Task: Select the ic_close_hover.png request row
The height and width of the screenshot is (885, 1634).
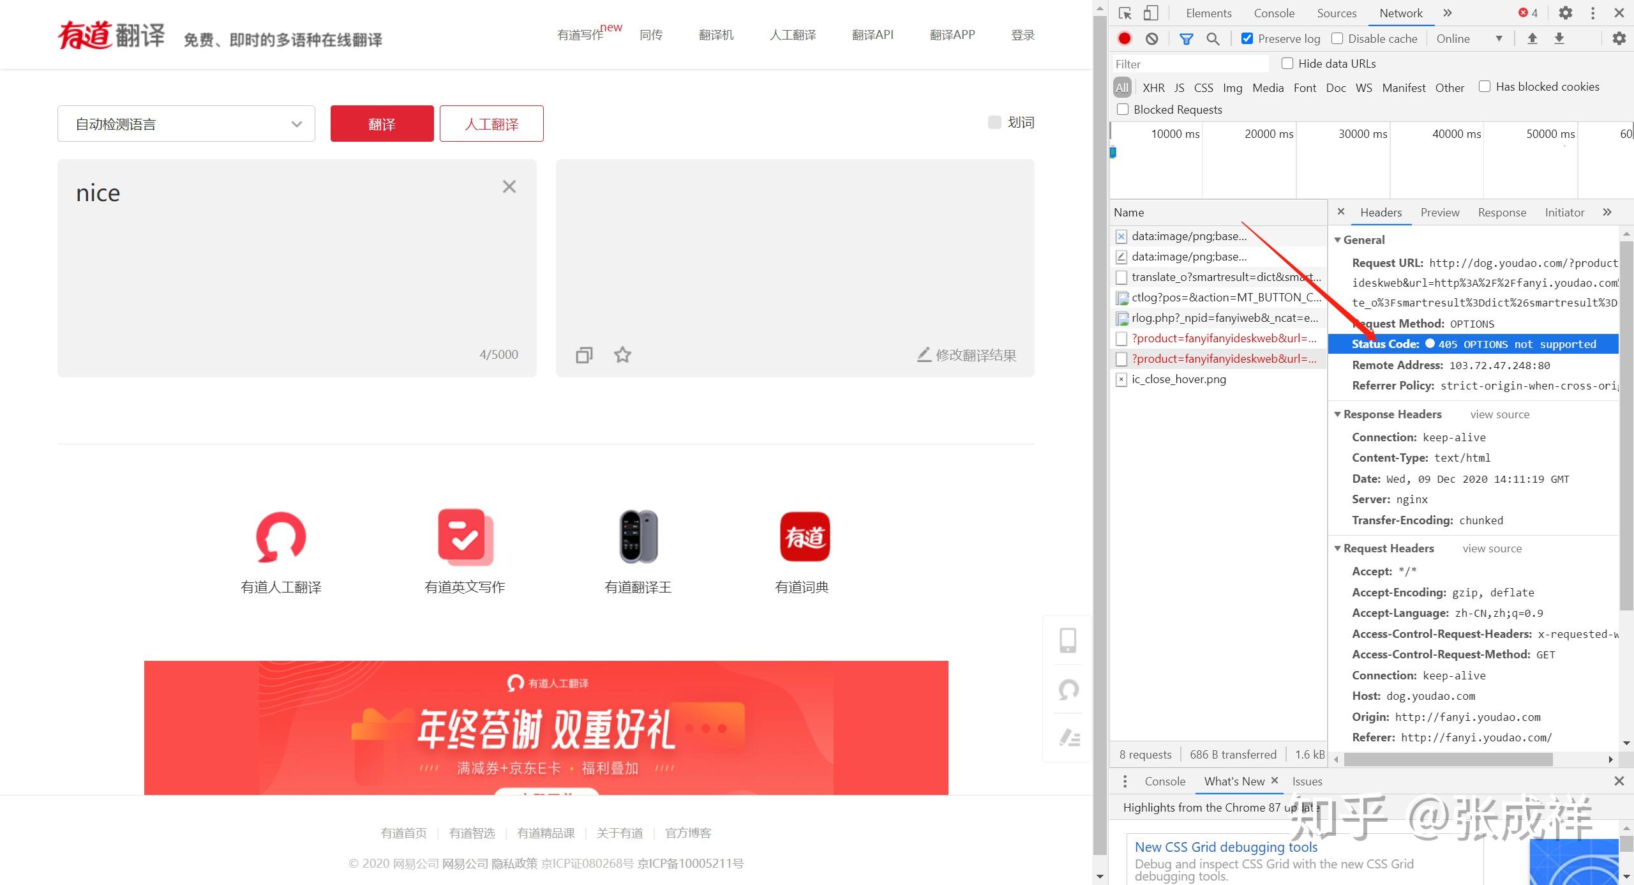Action: [1218, 379]
